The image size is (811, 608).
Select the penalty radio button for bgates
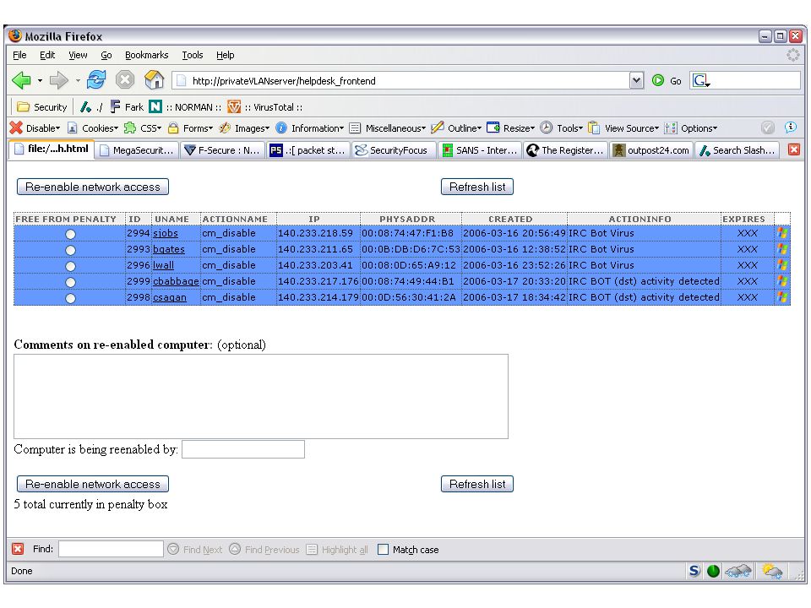coord(70,250)
